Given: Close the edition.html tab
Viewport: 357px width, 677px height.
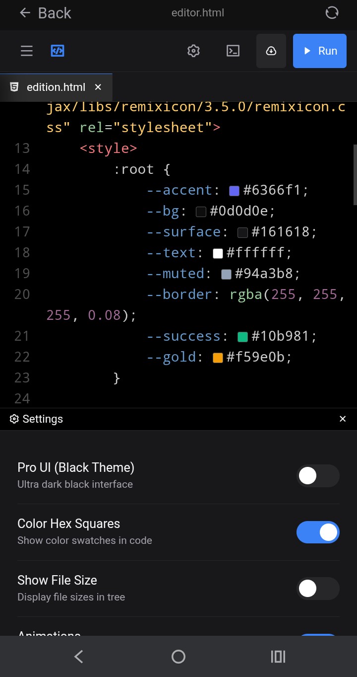Looking at the screenshot, I should coord(98,87).
